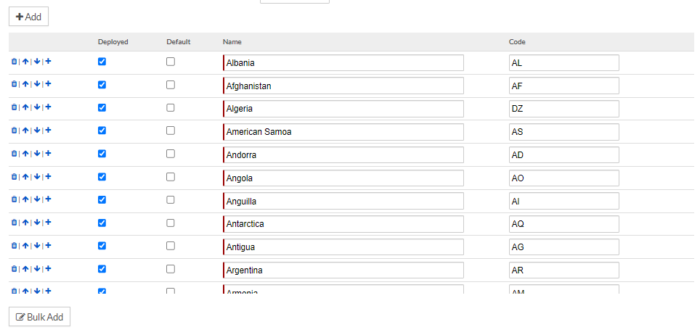The height and width of the screenshot is (335, 700).
Task: Open the Bulk Add dialog
Action: click(x=39, y=317)
